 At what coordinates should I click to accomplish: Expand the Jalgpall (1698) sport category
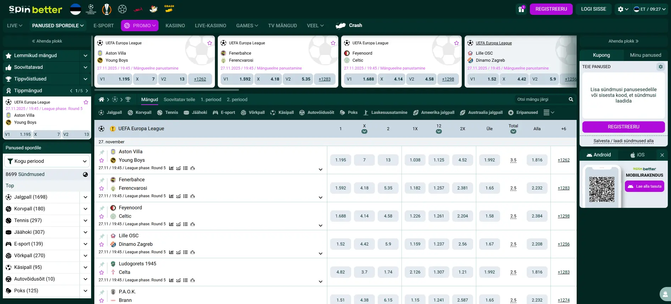pyautogui.click(x=85, y=197)
